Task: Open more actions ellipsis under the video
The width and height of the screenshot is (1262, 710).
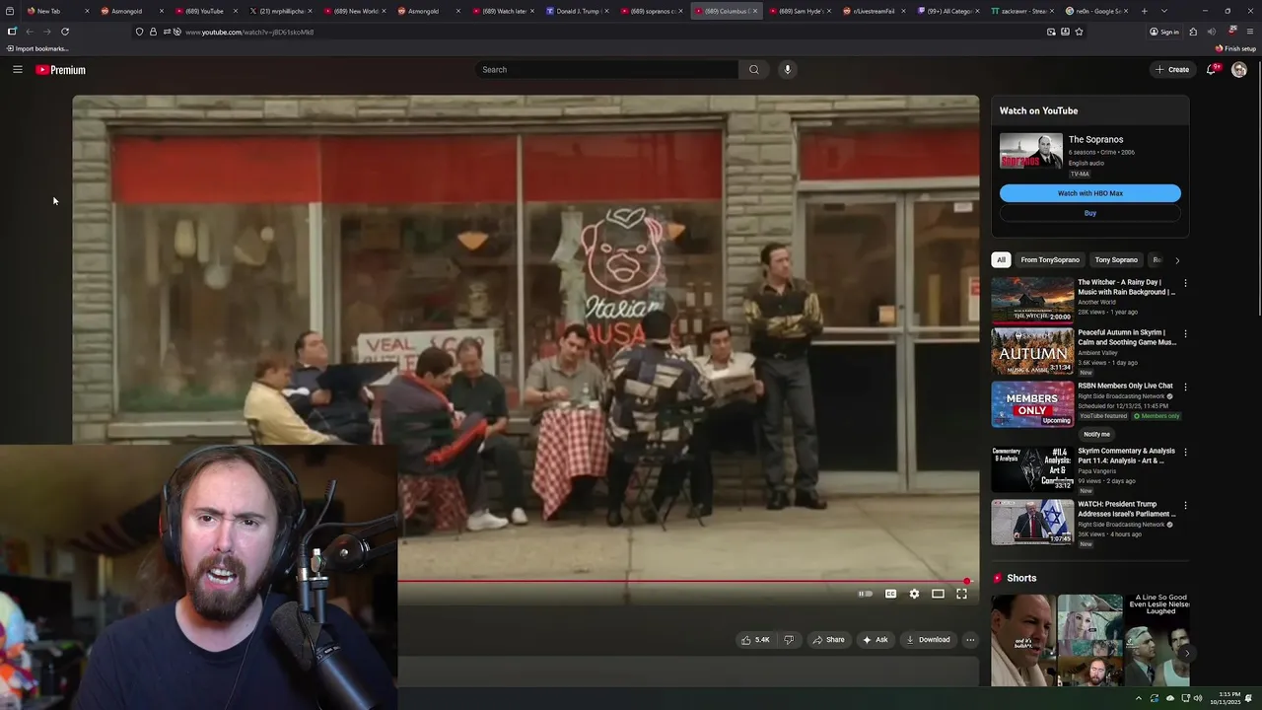Action: [x=970, y=640]
